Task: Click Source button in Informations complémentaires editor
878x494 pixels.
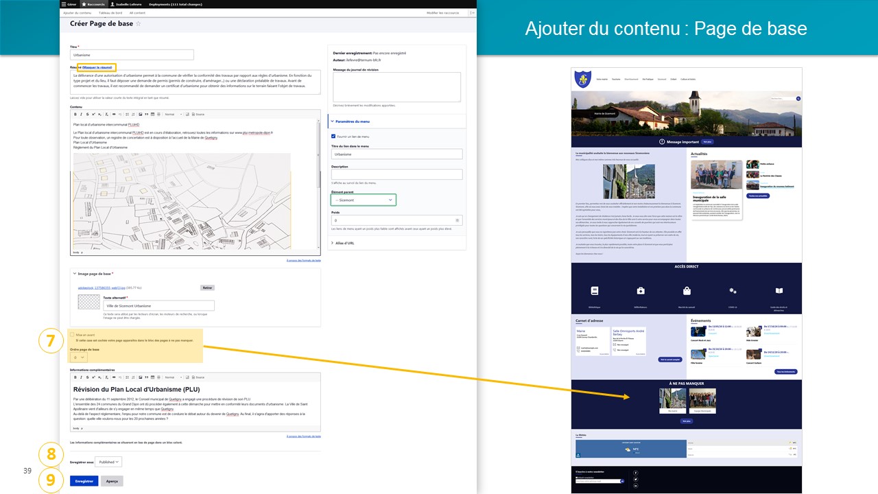Action: [x=198, y=377]
